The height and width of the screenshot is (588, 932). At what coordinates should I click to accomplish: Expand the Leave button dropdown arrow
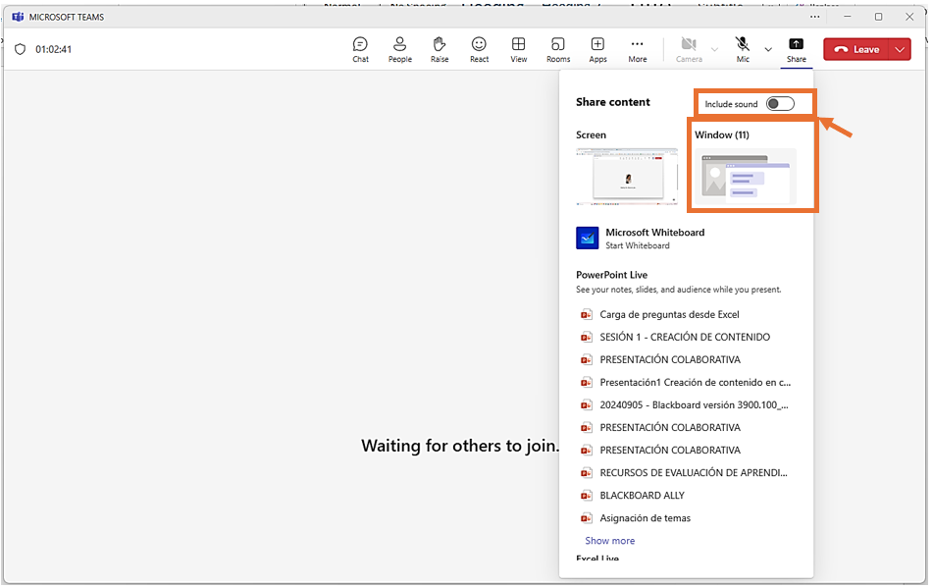pyautogui.click(x=901, y=50)
